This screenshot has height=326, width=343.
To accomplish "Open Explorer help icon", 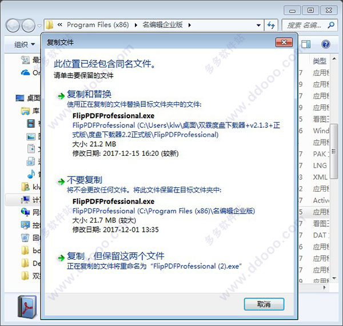I will 325,45.
